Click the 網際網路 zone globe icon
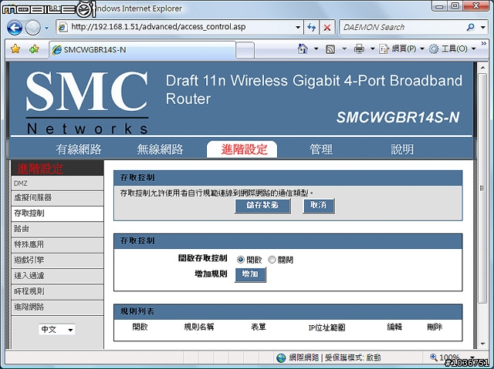Image resolution: width=494 pixels, height=369 pixels. point(281,357)
